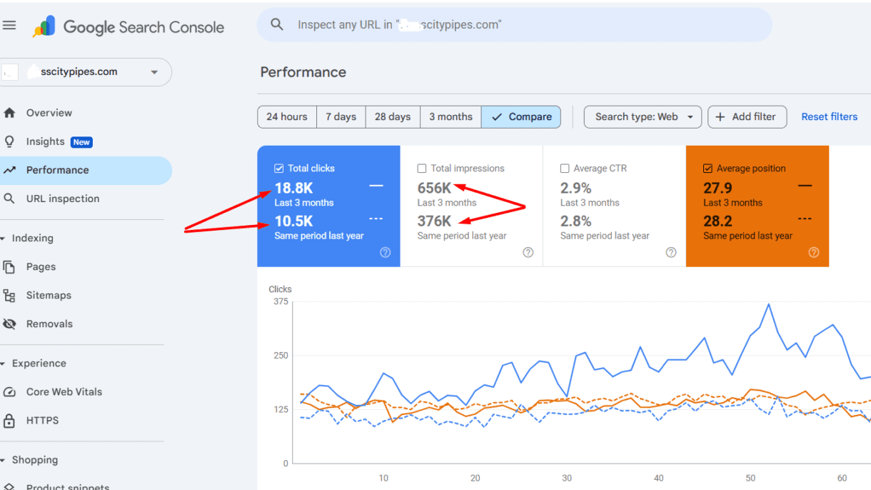
Task: Enable the Average CTR checkbox
Action: click(565, 169)
